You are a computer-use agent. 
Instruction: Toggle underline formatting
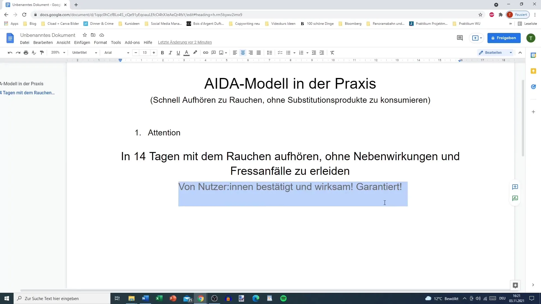coord(178,53)
